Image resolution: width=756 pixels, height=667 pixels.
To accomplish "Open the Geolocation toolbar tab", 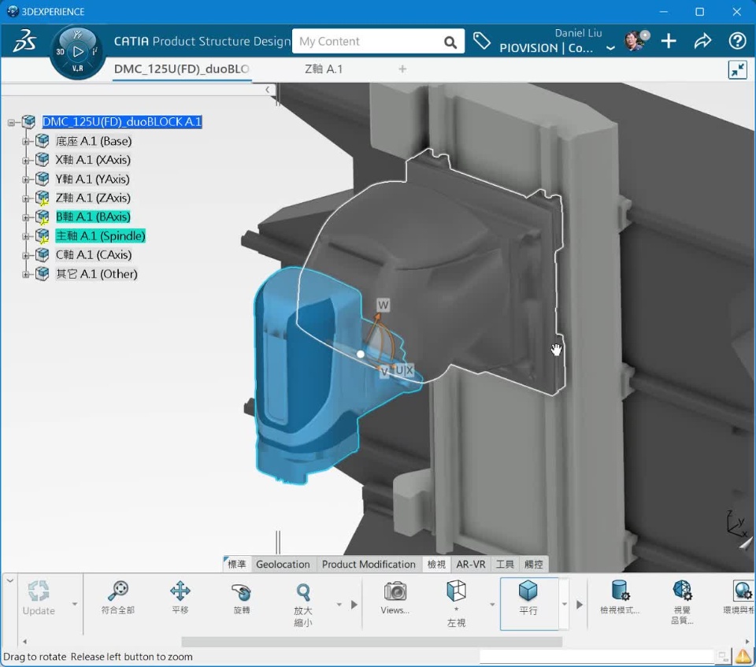I will point(283,565).
